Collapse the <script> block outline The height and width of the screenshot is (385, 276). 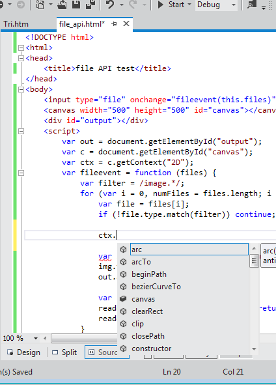click(x=21, y=131)
